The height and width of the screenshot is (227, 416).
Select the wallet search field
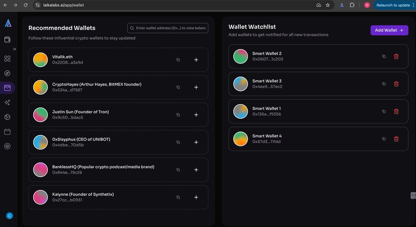tap(167, 28)
